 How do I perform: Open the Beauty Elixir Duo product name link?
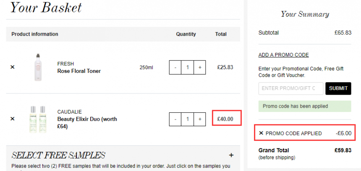pyautogui.click(x=87, y=123)
